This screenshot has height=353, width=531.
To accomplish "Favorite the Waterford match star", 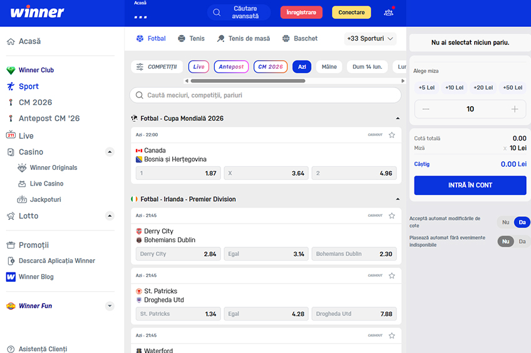I will (392, 336).
